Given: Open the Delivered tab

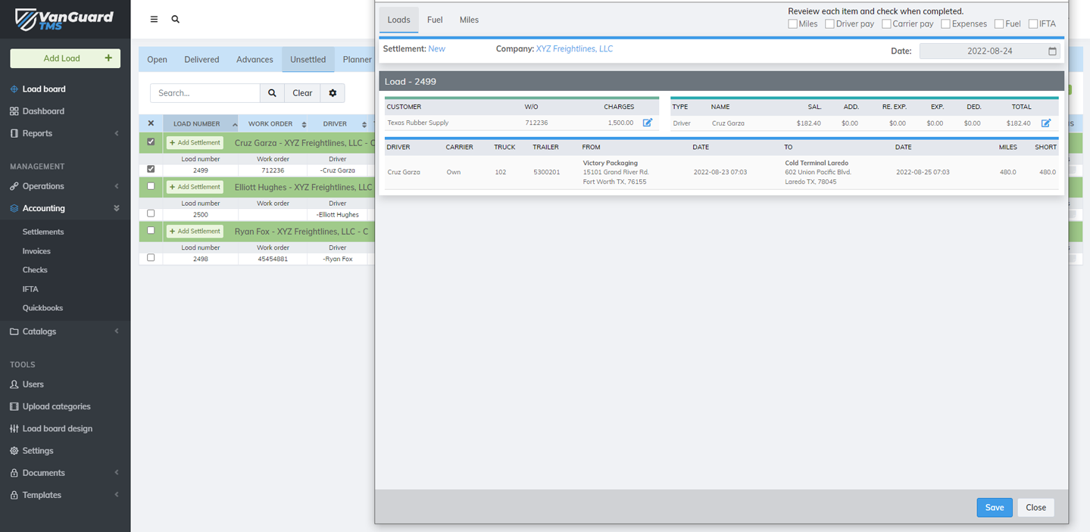Looking at the screenshot, I should tap(201, 60).
